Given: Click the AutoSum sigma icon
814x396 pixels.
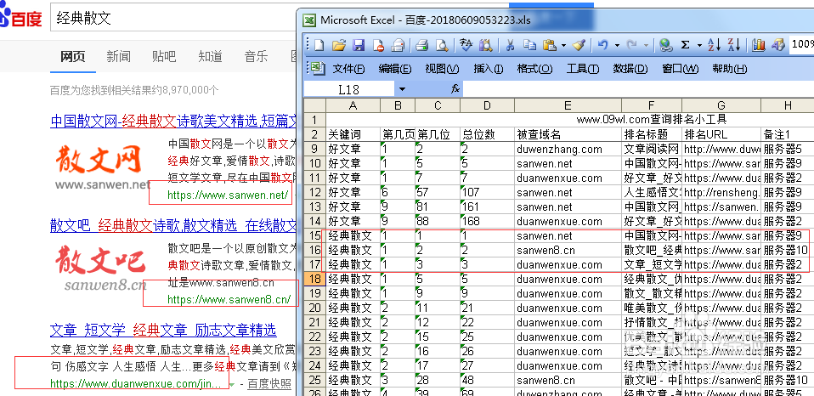Looking at the screenshot, I should click(x=685, y=45).
